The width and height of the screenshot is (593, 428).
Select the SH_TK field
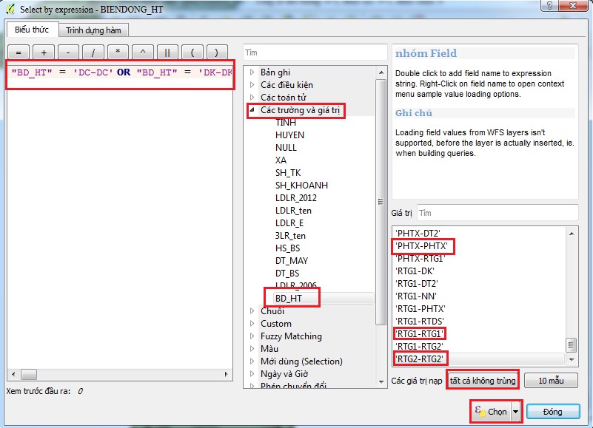(288, 173)
